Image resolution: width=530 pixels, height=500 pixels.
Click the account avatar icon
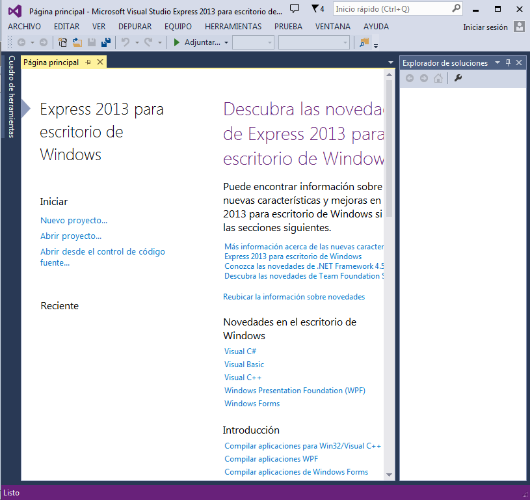[519, 27]
